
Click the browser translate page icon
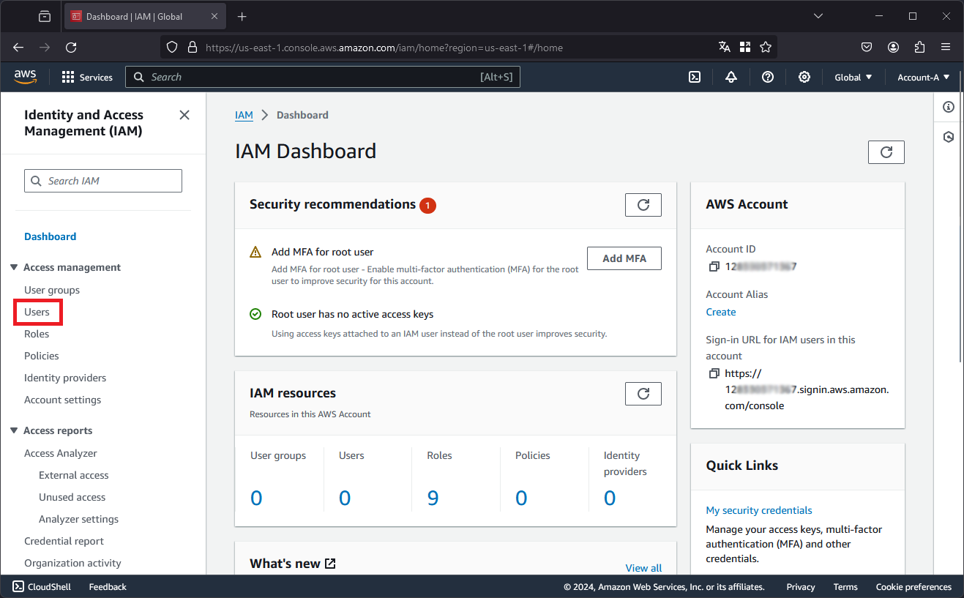(x=725, y=47)
